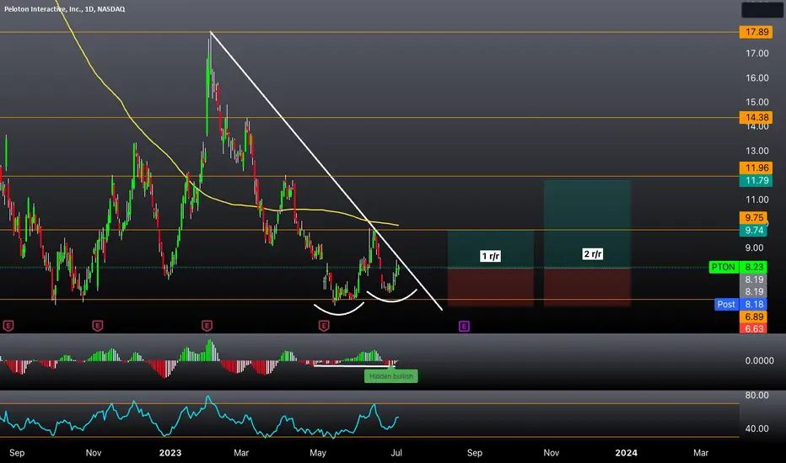Select the 80.00 level on the oscillator scale
The image size is (786, 463).
pyautogui.click(x=757, y=395)
